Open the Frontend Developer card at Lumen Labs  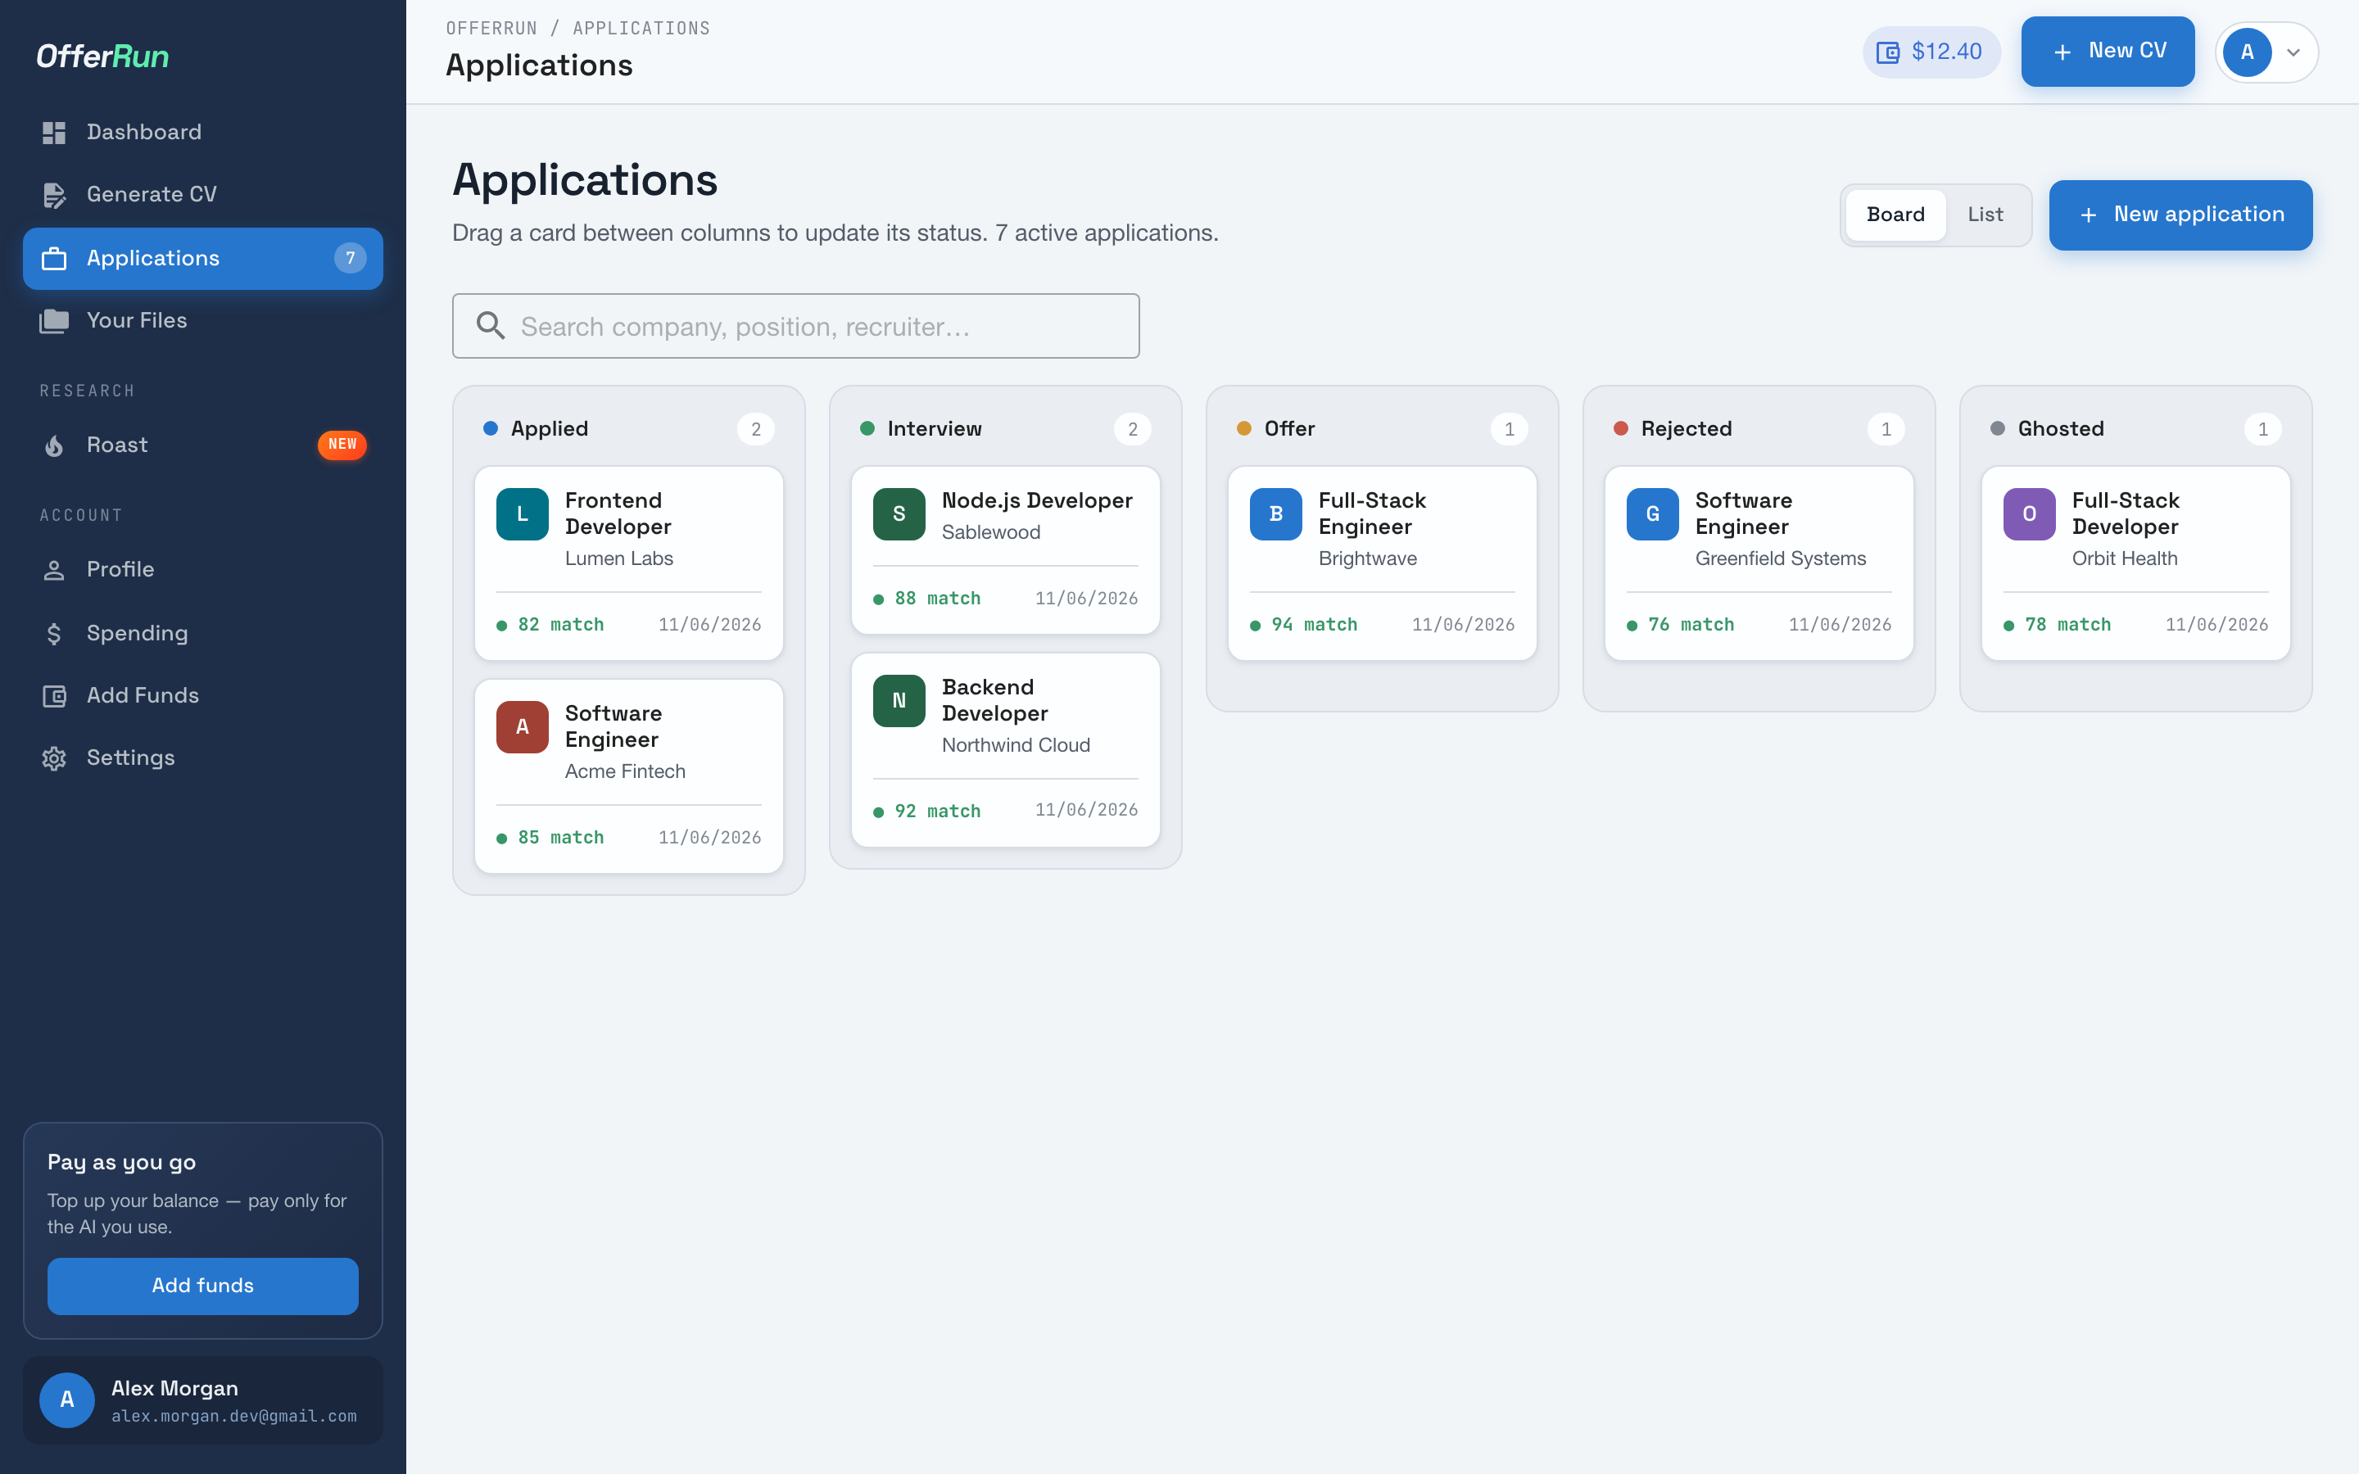click(629, 563)
